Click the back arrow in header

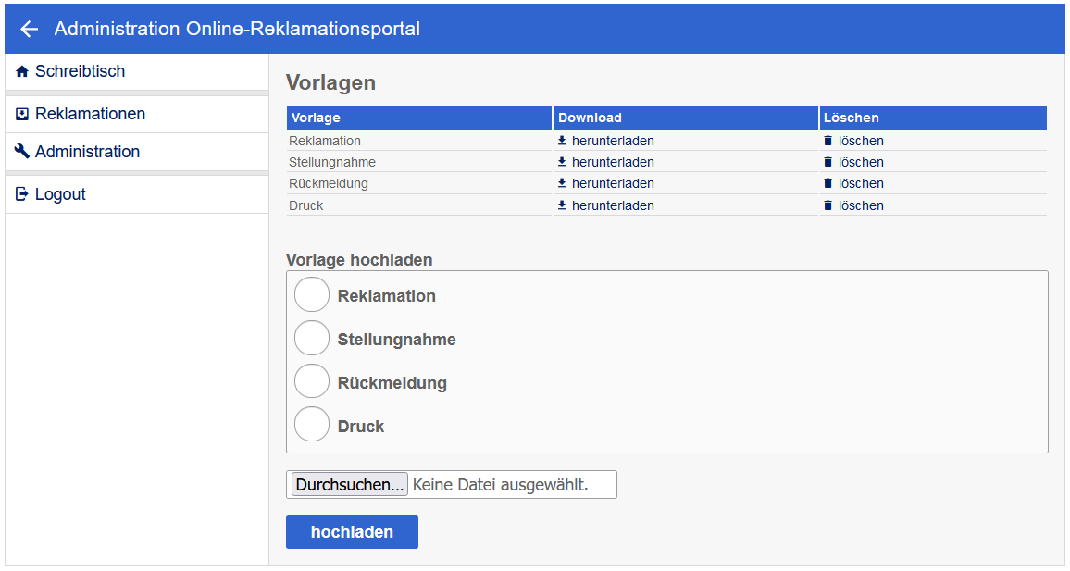click(30, 29)
